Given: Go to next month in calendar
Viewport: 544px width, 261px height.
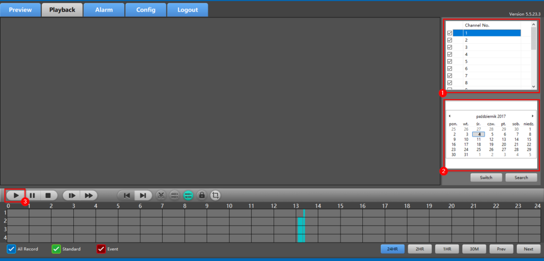Looking at the screenshot, I should pos(532,116).
